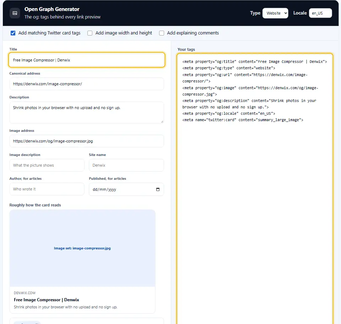Click the og:type meta tag line
Screen dimensions: 341x324
[x=229, y=68]
